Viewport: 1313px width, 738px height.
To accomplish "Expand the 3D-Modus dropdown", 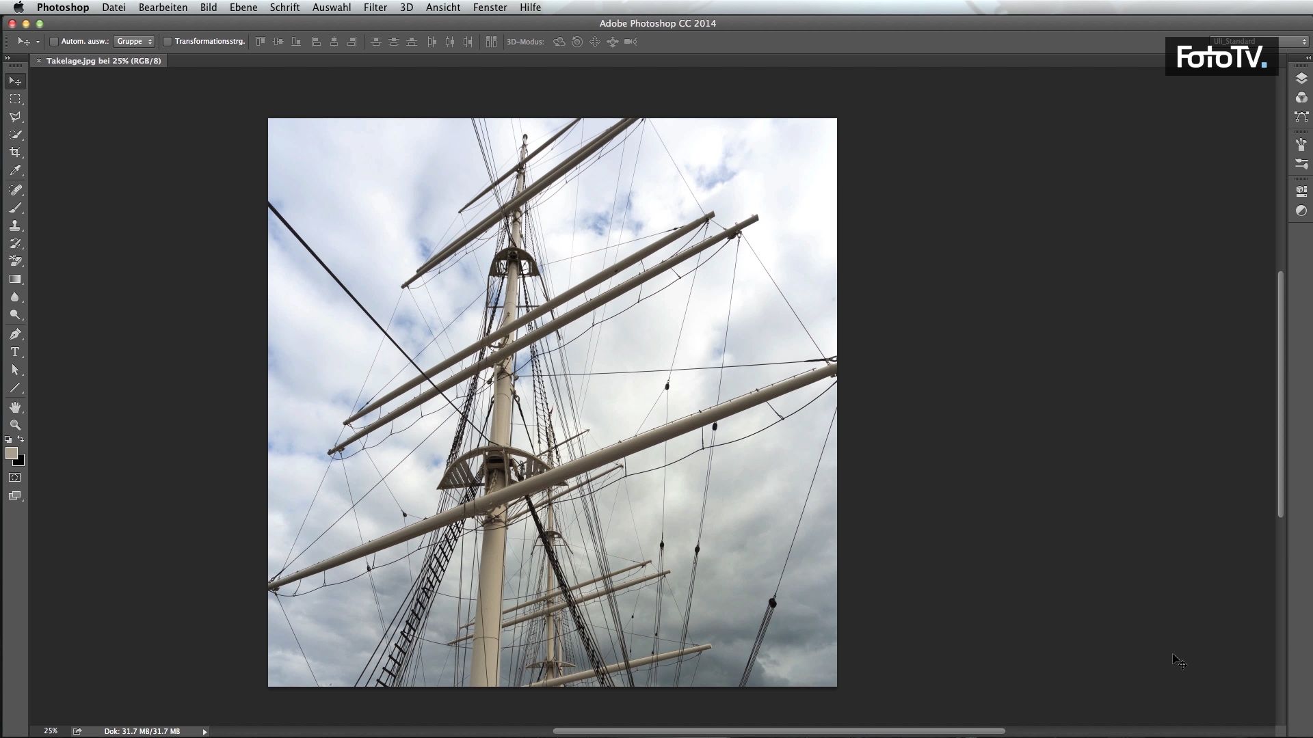I will tap(525, 42).
